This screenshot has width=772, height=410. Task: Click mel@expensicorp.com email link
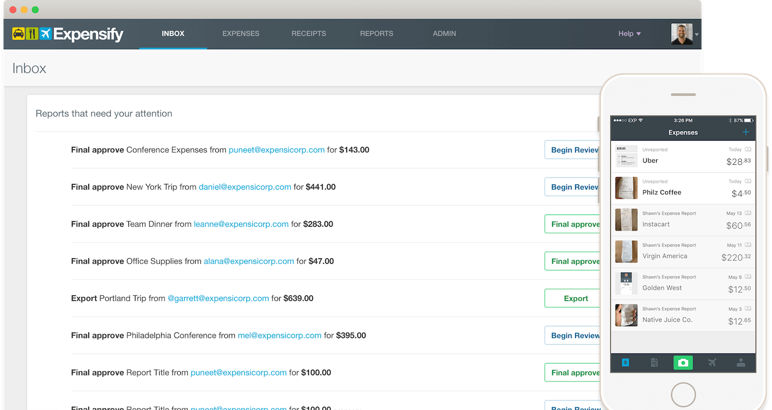click(x=280, y=336)
